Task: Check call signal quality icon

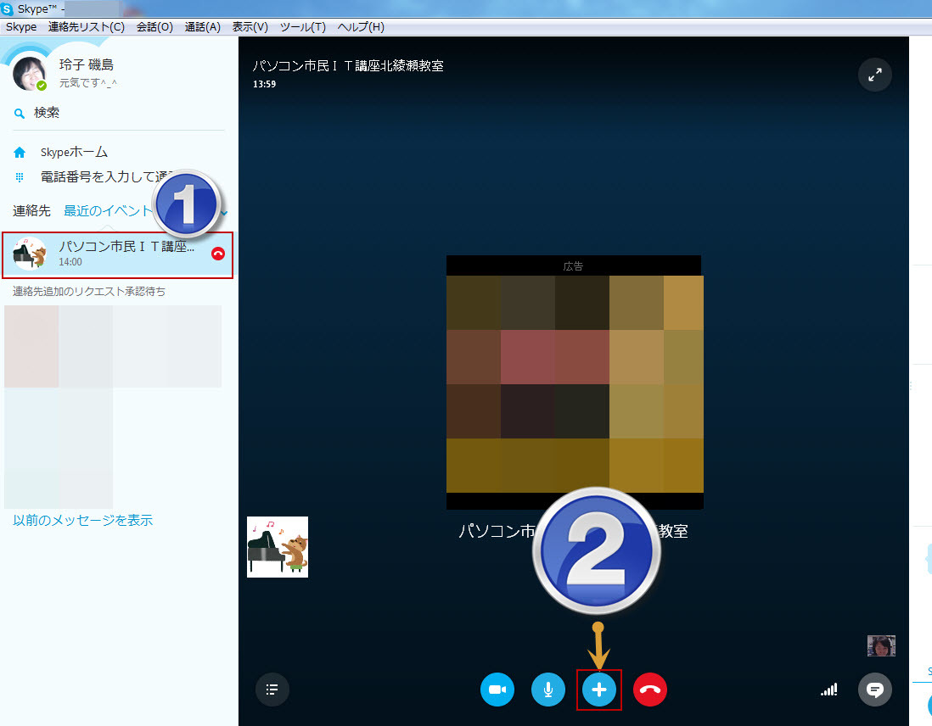Action: click(x=829, y=690)
